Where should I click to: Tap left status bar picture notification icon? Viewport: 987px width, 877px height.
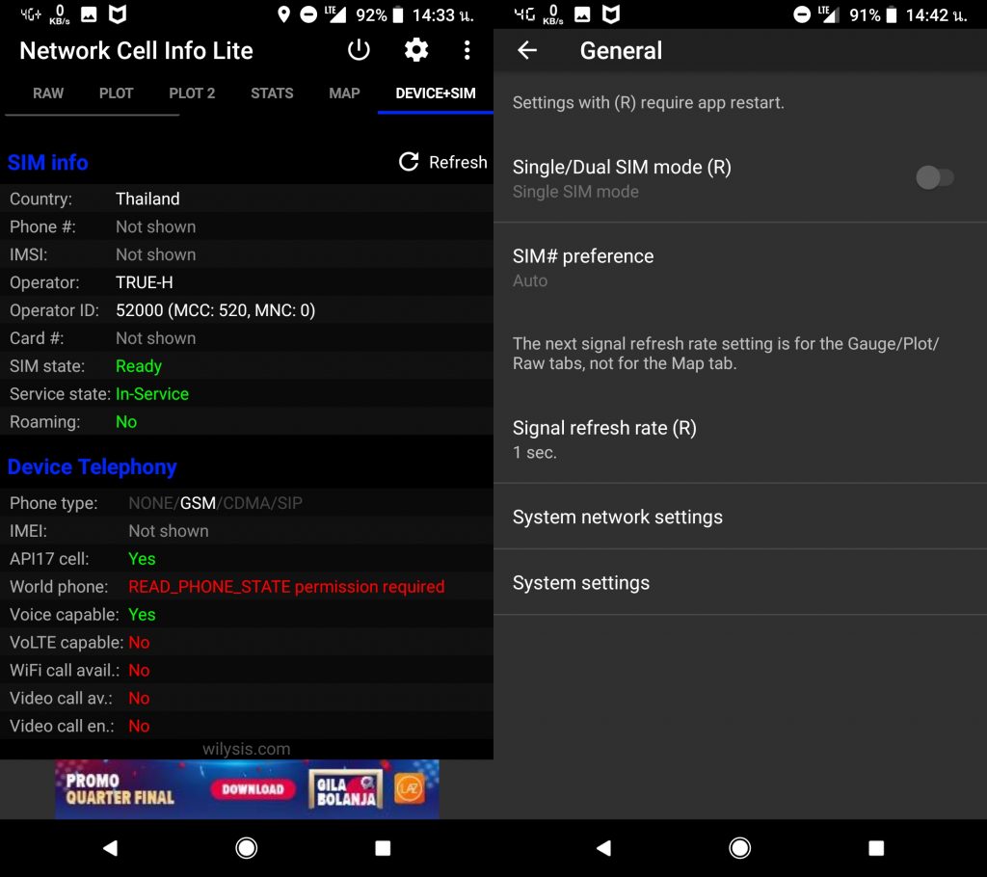tap(89, 14)
